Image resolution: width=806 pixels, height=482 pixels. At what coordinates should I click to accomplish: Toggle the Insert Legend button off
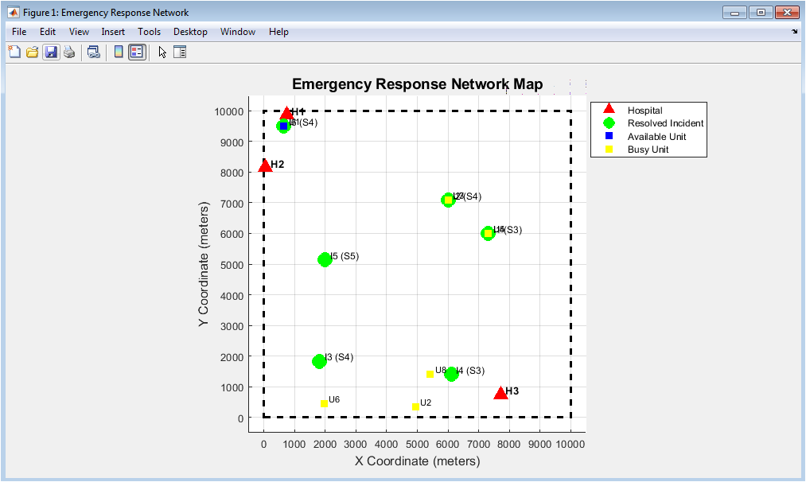tap(137, 52)
